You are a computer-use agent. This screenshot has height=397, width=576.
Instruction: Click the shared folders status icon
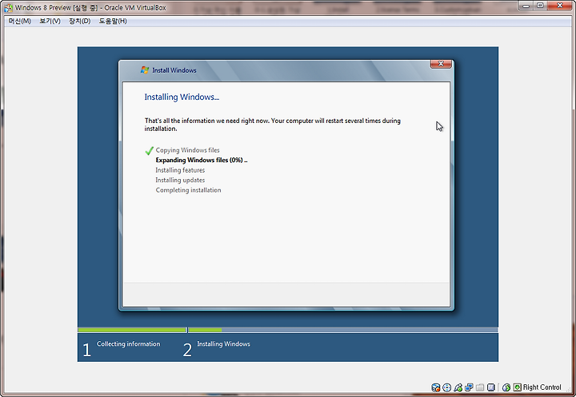coord(480,387)
